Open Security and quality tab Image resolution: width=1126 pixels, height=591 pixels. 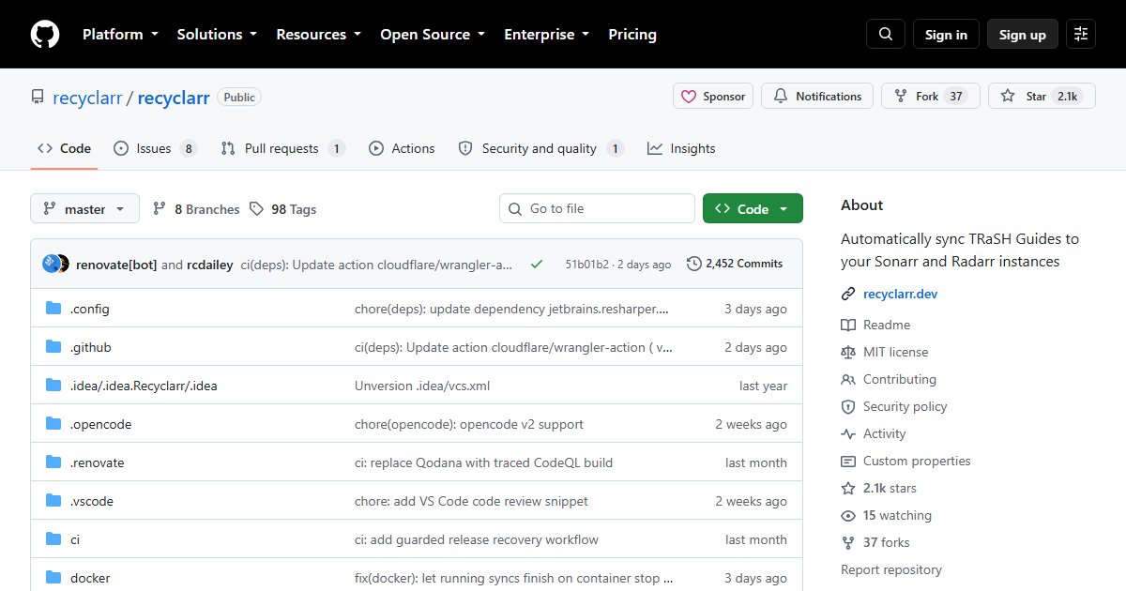[x=540, y=148]
